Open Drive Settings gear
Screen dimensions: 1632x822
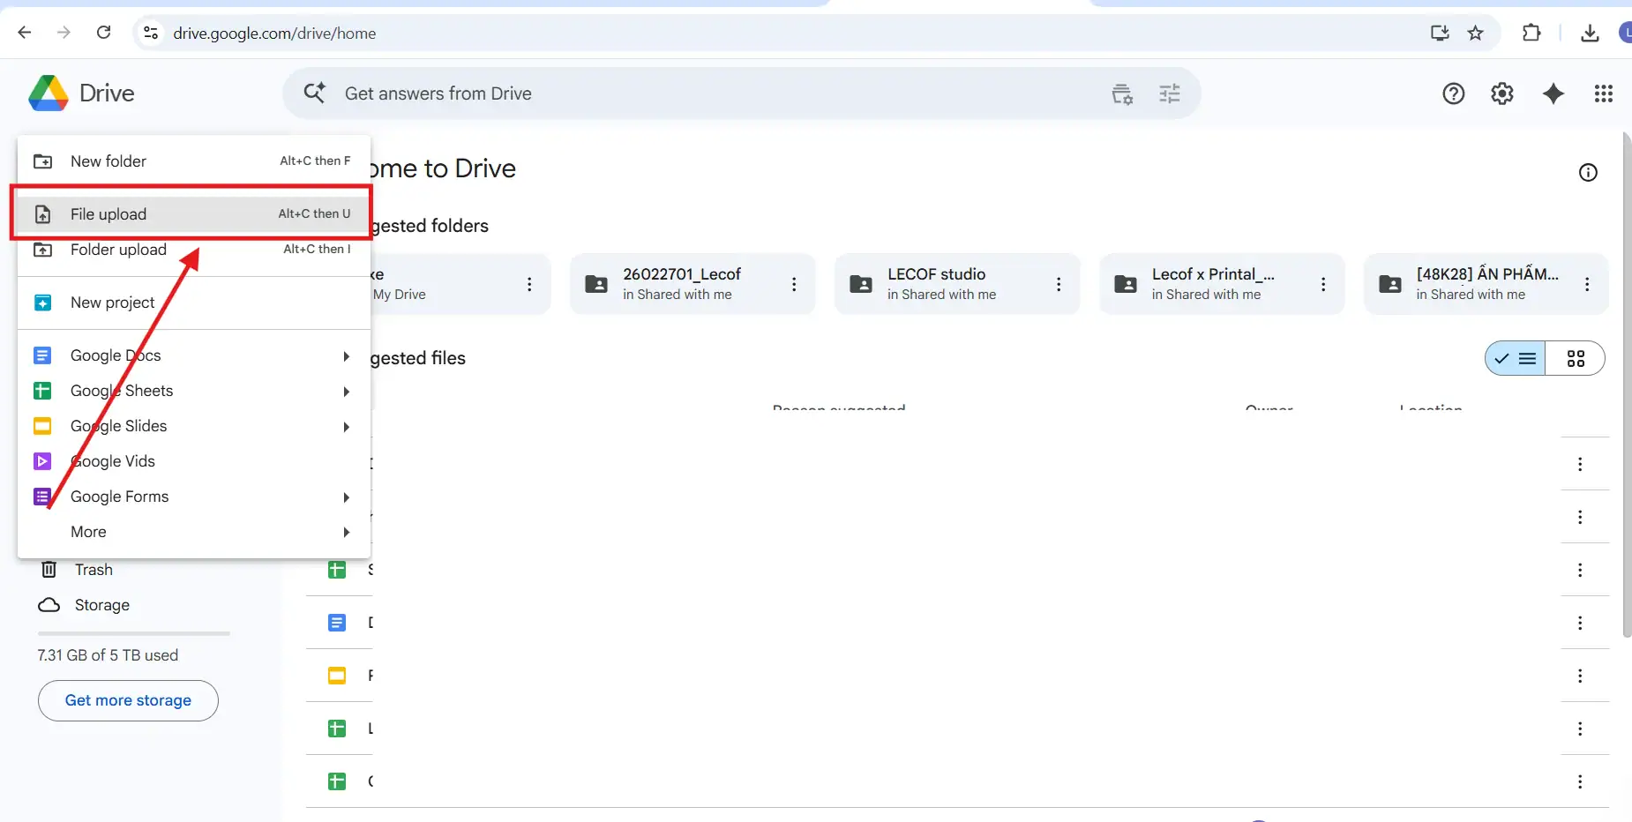tap(1502, 93)
